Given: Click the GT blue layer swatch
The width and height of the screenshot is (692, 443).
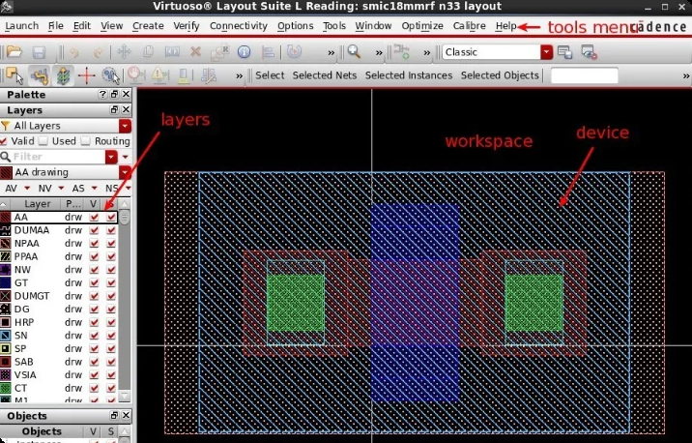Looking at the screenshot, I should pos(5,282).
